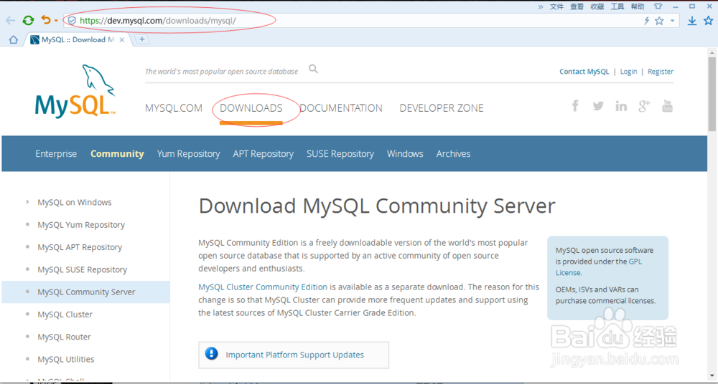Click the Register link

coord(661,72)
